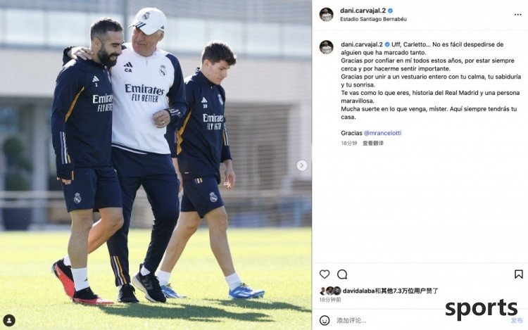Click the training photo of three people

click(156, 165)
